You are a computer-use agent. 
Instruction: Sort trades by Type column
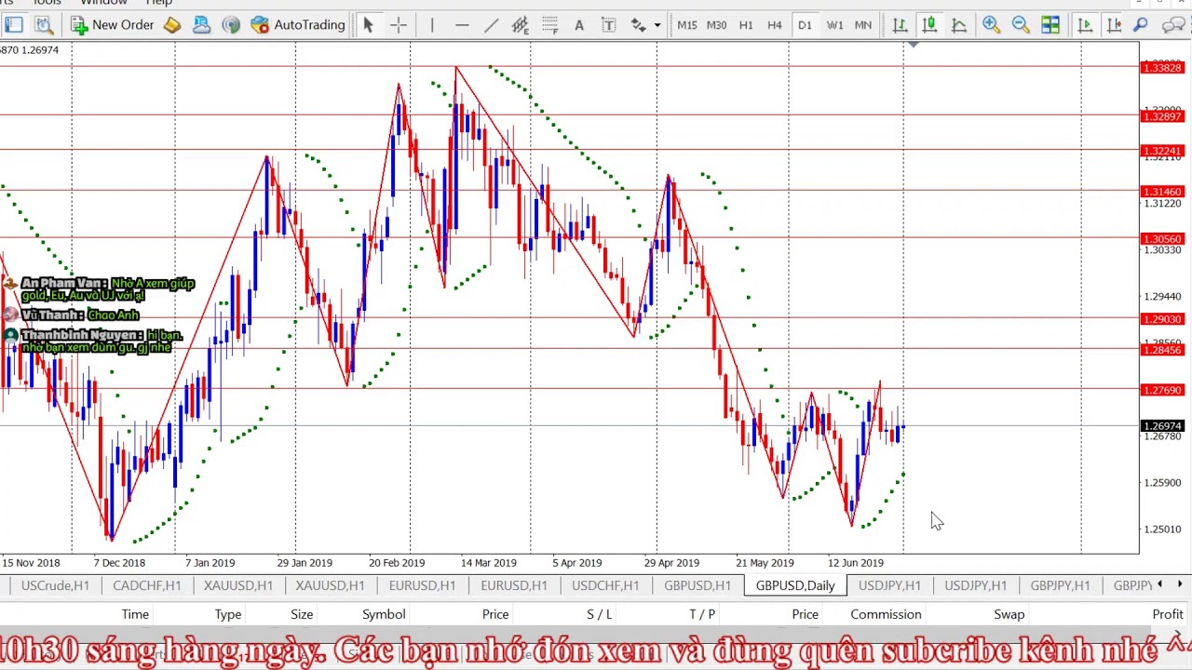228,614
